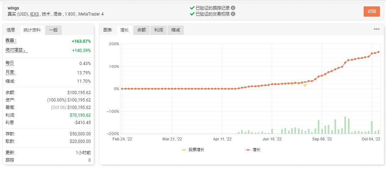Screen dimensions: 386x169
Task: Show the 利润 chart tab
Action: (159, 30)
